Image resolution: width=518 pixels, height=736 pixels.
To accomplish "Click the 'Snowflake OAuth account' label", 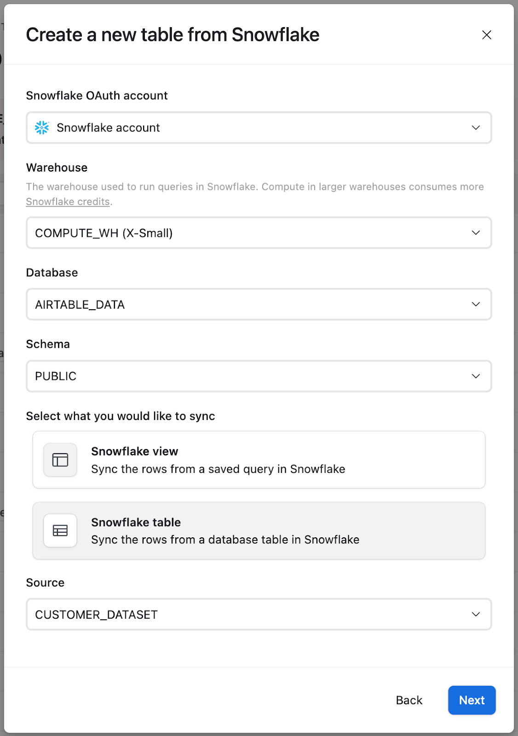I will (97, 96).
